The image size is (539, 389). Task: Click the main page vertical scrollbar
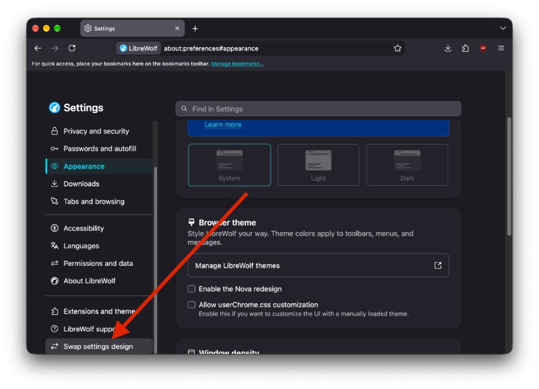(x=509, y=176)
